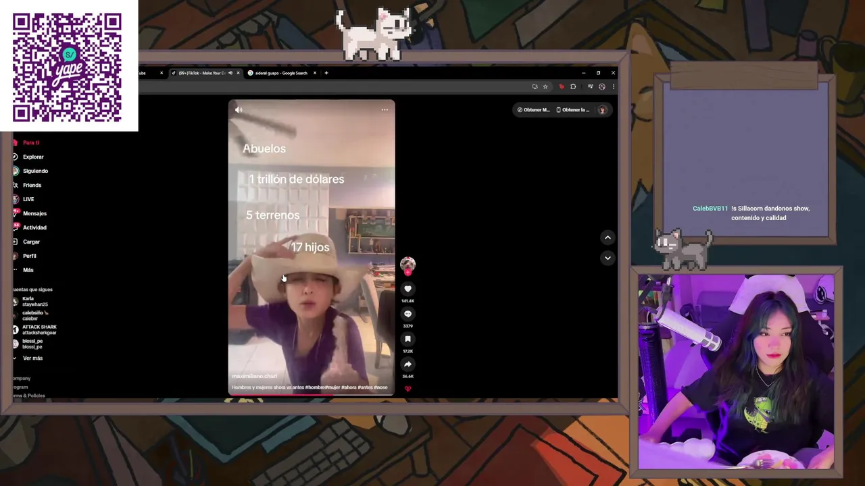Open the comments bubble showing 3379

pos(407,314)
